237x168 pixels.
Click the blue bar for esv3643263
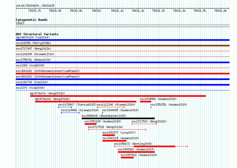tap(122, 79)
